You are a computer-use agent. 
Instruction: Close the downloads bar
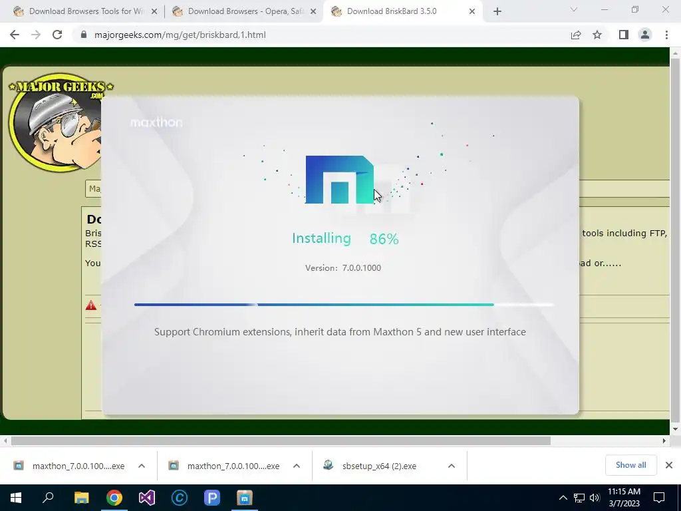(669, 465)
